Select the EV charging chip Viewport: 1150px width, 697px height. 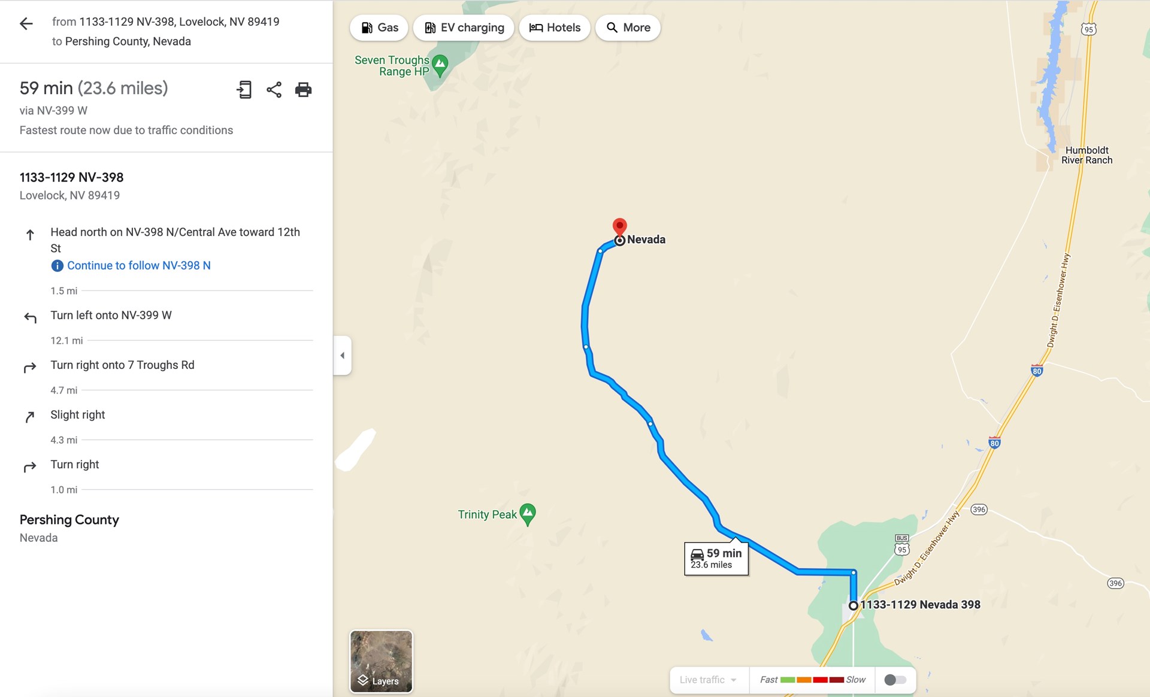(464, 28)
